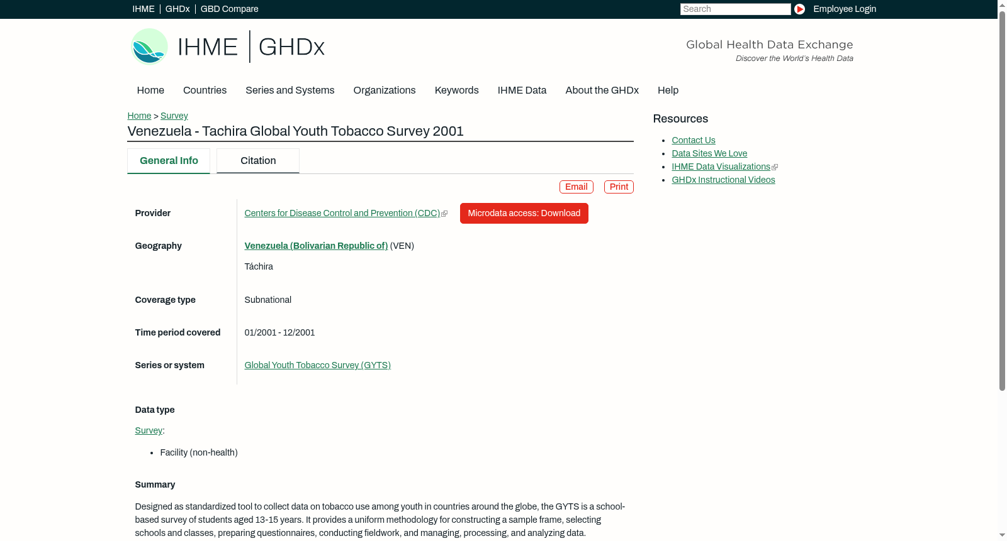
Task: Click the Microdata access: Download button
Action: tap(524, 214)
